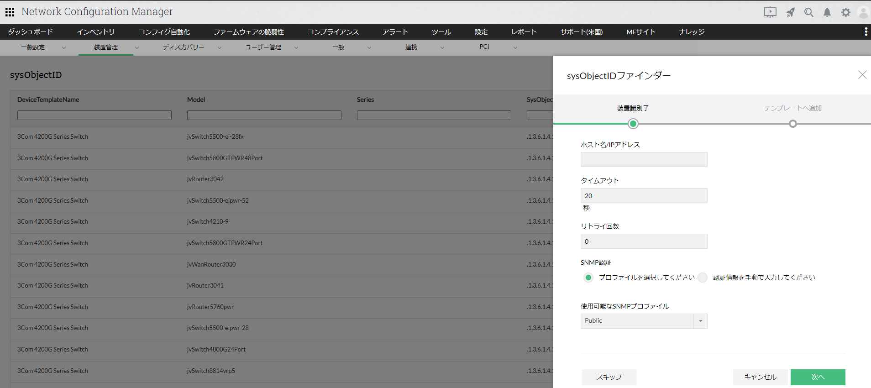Open the レポート menu
This screenshot has width=871, height=388.
tap(524, 31)
